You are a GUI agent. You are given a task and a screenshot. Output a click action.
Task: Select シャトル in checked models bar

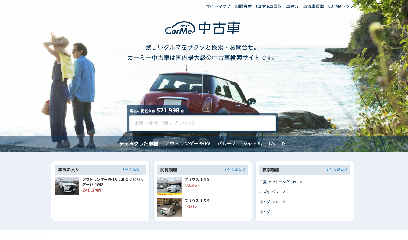click(252, 144)
